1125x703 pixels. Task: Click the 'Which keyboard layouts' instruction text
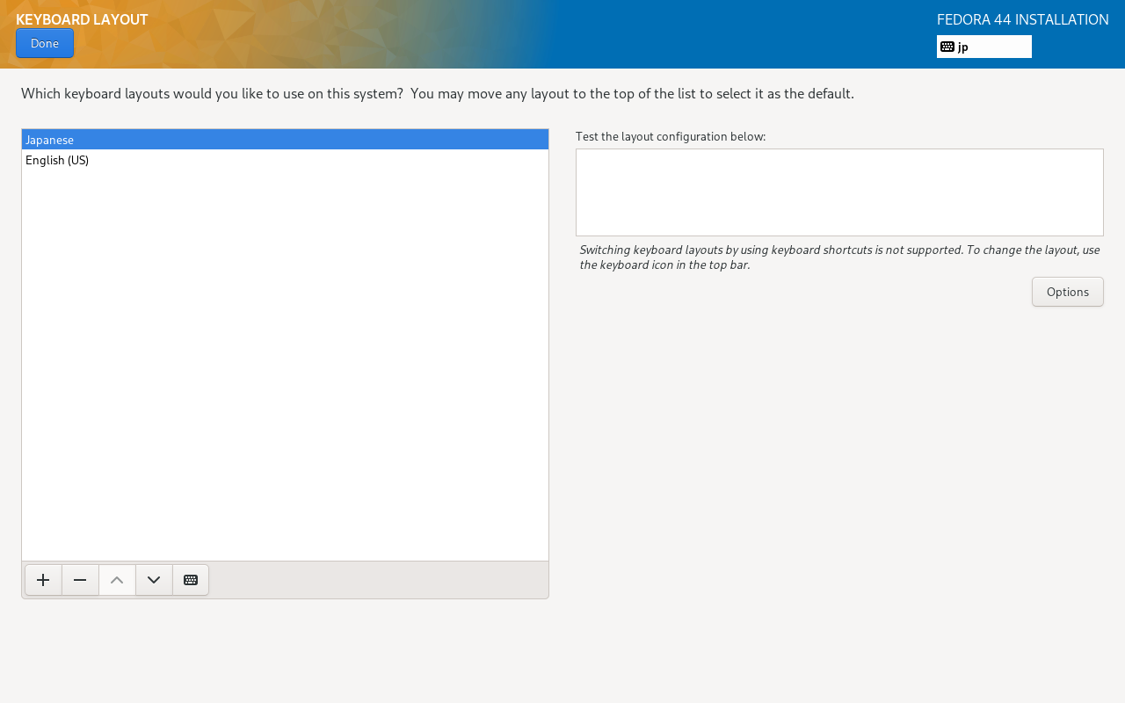click(x=437, y=93)
